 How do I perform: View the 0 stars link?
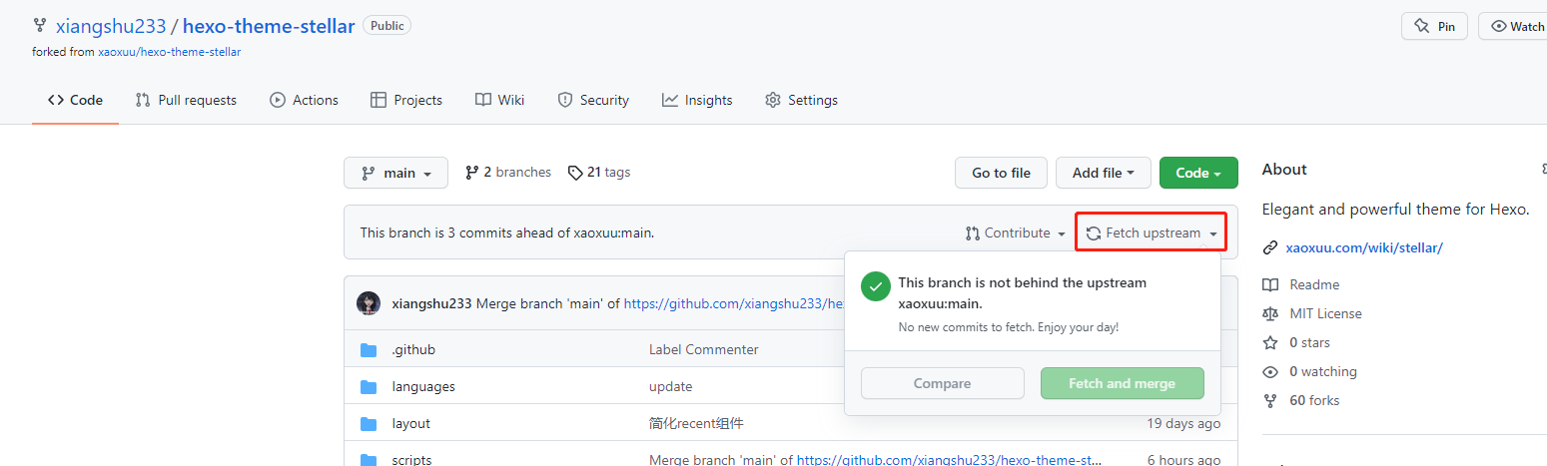click(1309, 342)
